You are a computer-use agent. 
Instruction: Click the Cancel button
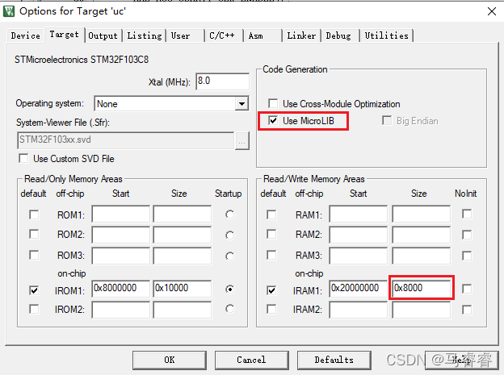[251, 360]
